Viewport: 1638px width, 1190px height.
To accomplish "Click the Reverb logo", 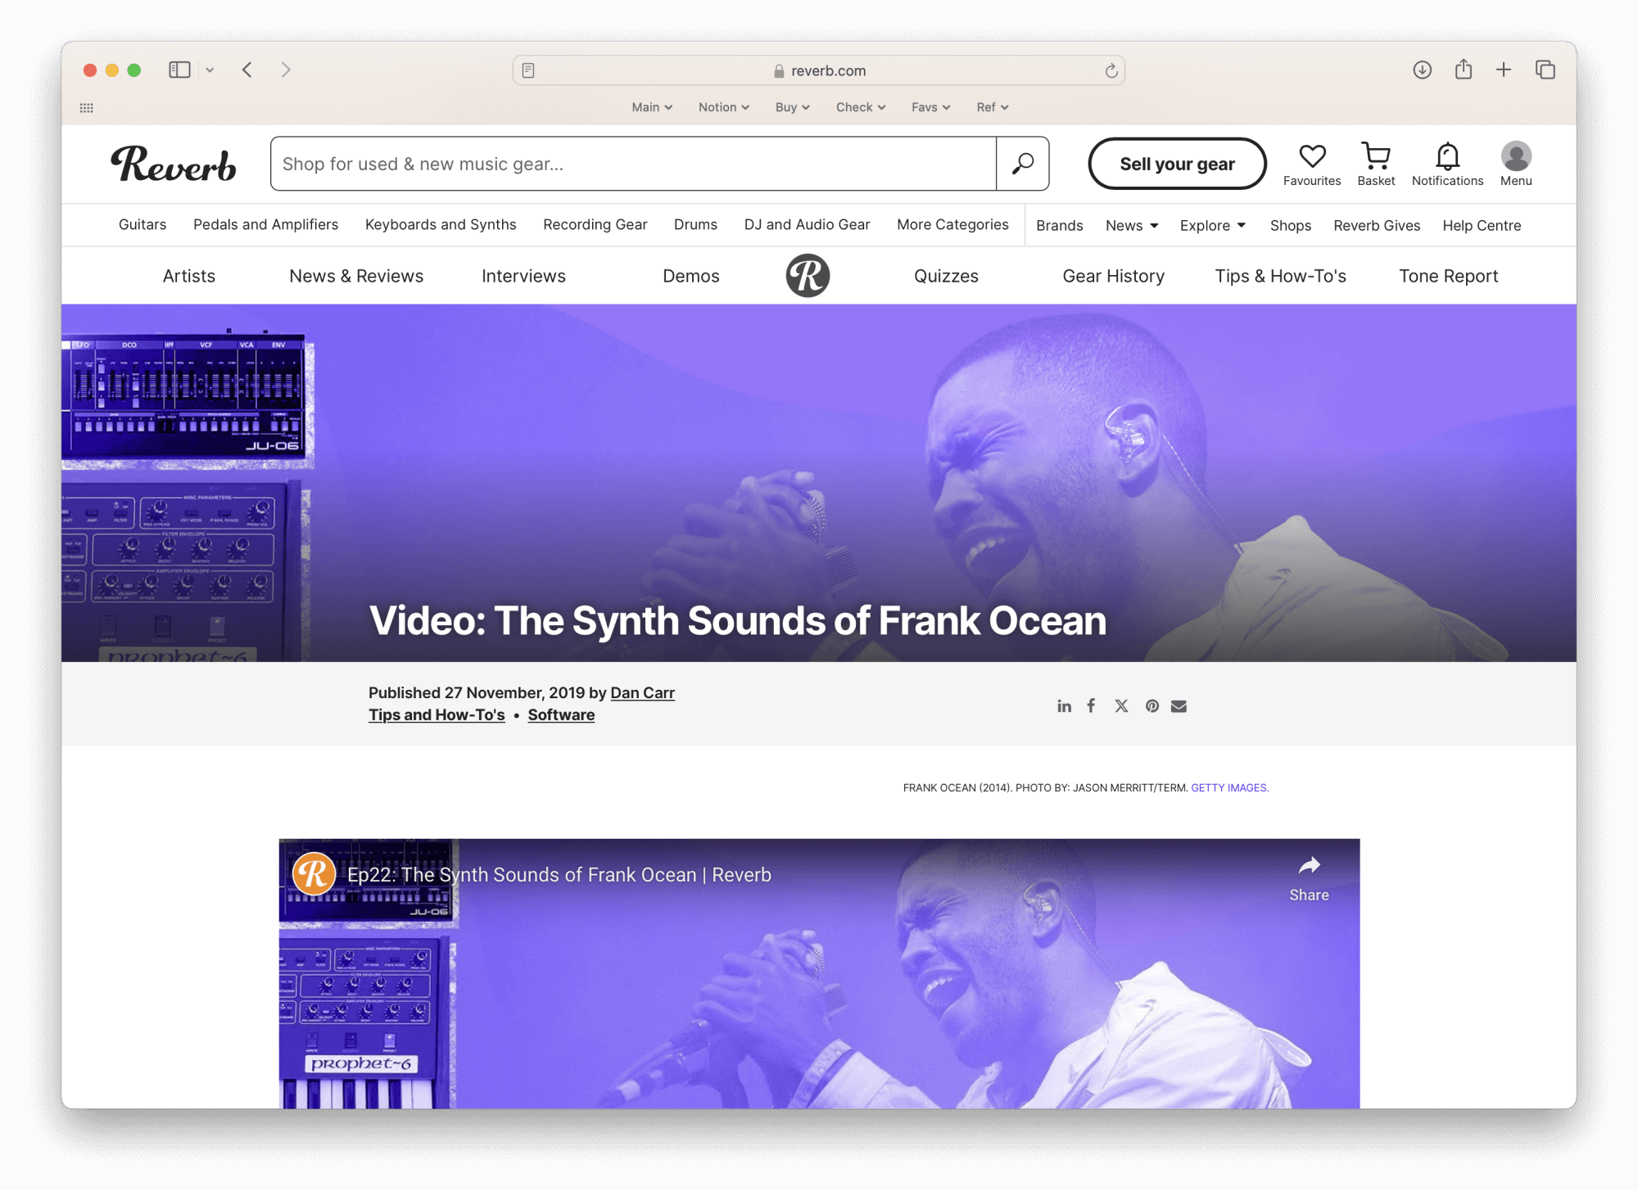I will (x=174, y=164).
